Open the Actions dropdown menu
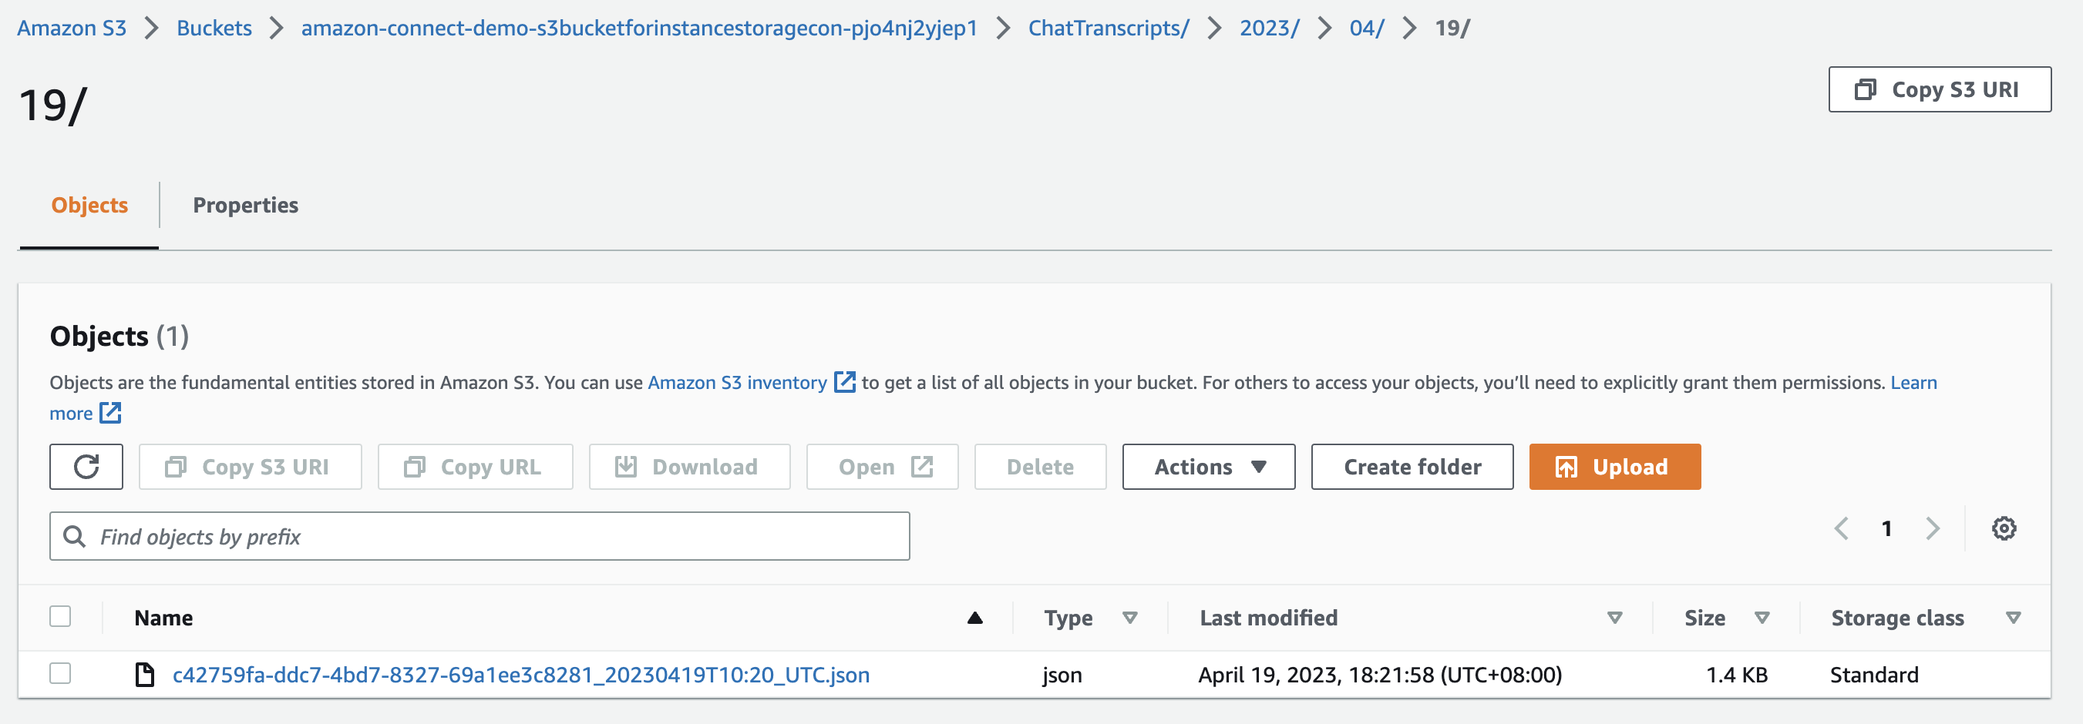This screenshot has height=724, width=2083. tap(1208, 466)
